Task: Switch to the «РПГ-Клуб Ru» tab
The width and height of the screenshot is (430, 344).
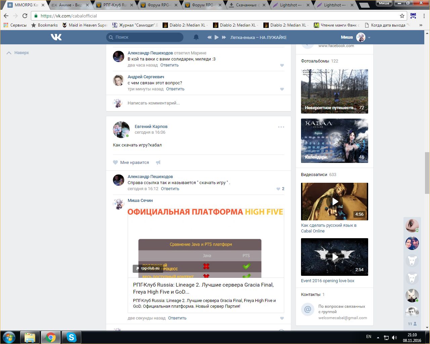Action: click(x=114, y=5)
